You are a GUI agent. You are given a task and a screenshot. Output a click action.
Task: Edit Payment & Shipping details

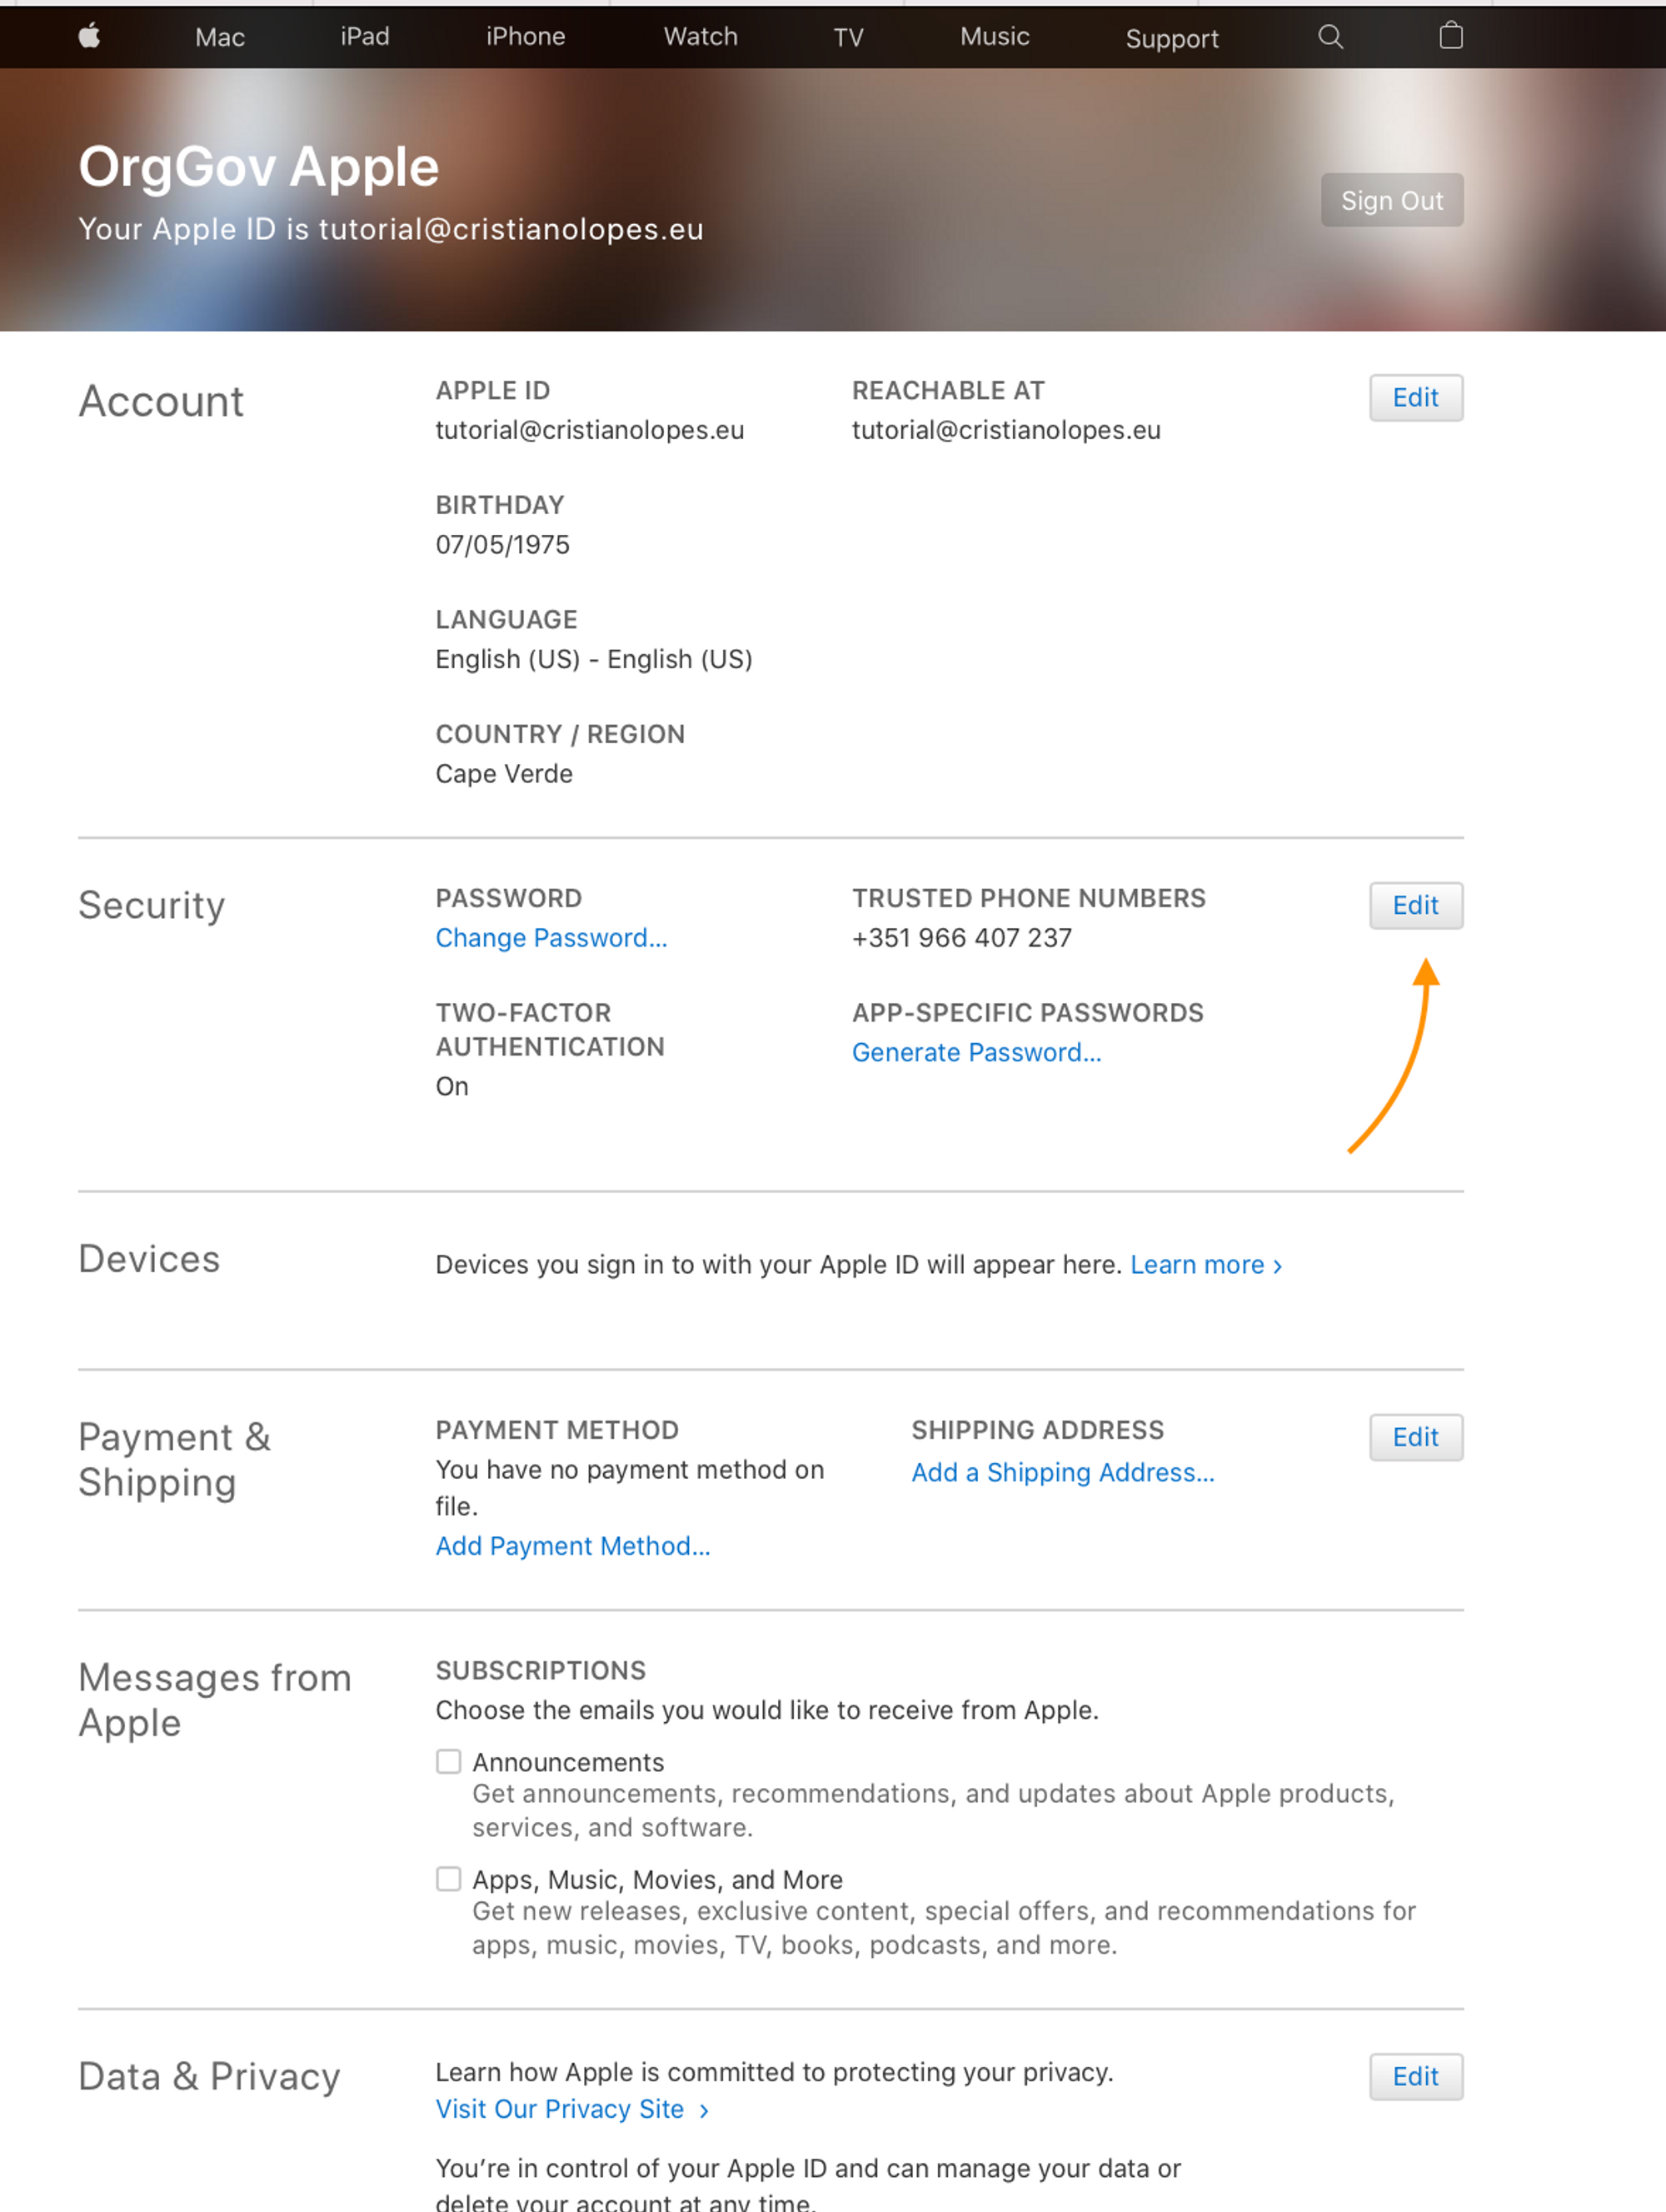(1415, 1438)
